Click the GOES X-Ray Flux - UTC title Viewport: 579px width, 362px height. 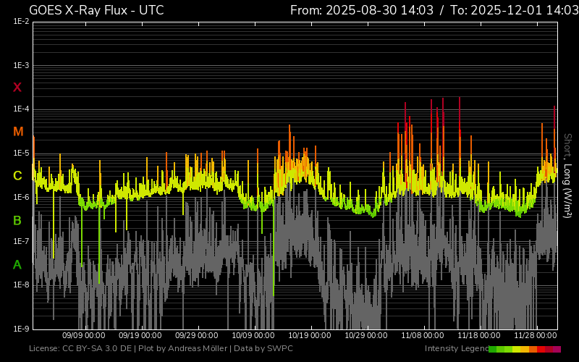coord(96,10)
